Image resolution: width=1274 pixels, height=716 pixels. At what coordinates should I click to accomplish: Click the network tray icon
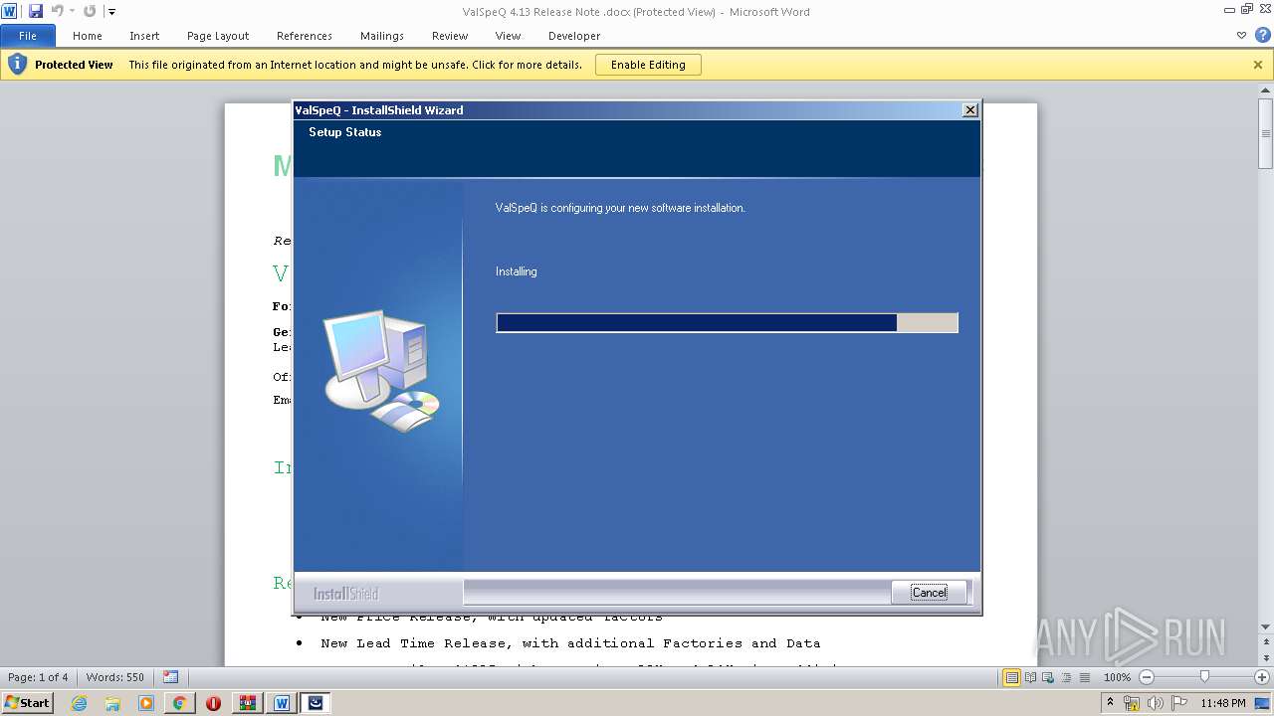[1132, 703]
